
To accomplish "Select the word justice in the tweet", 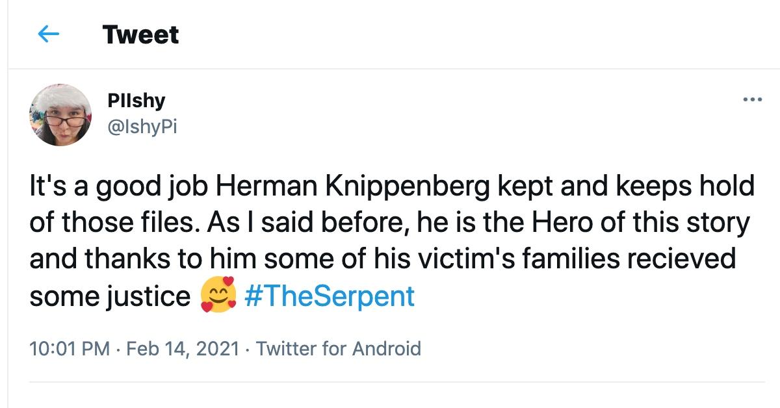I will (x=146, y=296).
